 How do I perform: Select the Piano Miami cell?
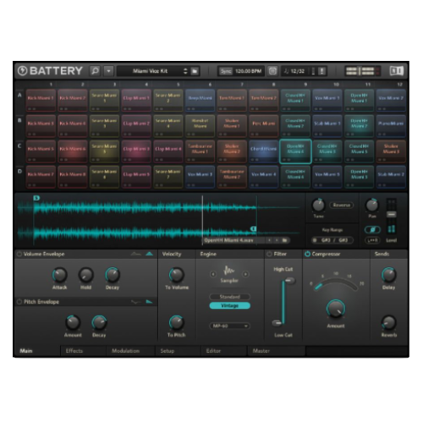pos(391,126)
